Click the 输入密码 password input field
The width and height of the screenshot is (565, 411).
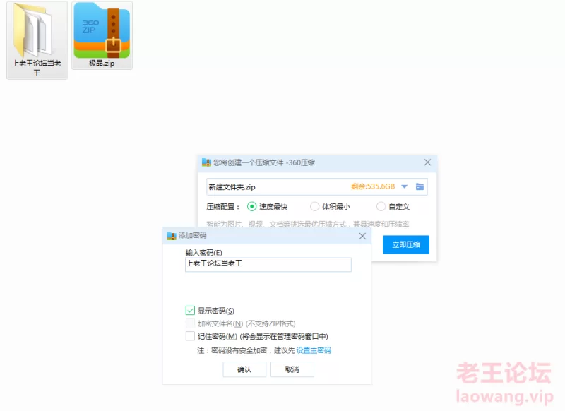pyautogui.click(x=268, y=264)
